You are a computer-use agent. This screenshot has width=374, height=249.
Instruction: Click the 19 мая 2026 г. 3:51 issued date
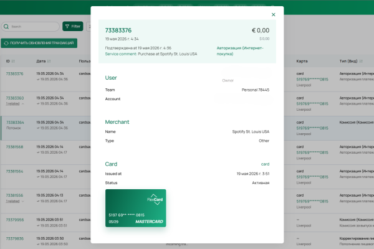point(253,174)
